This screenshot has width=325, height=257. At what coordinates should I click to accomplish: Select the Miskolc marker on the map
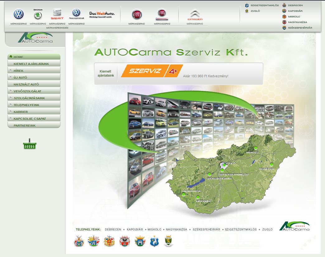click(256, 148)
